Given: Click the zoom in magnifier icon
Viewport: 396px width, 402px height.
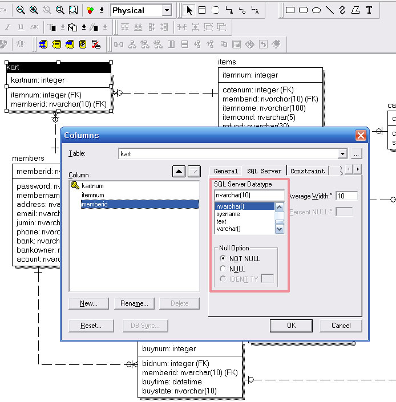Looking at the screenshot, I should (34, 10).
